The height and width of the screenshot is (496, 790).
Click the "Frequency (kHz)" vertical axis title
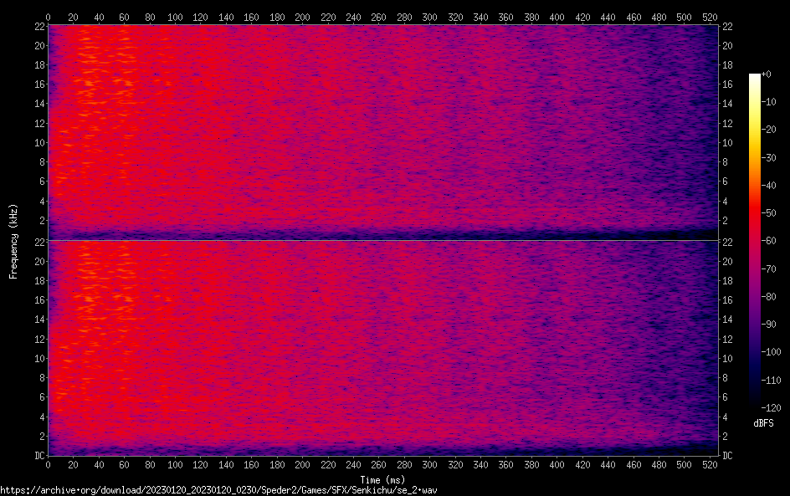pos(13,240)
